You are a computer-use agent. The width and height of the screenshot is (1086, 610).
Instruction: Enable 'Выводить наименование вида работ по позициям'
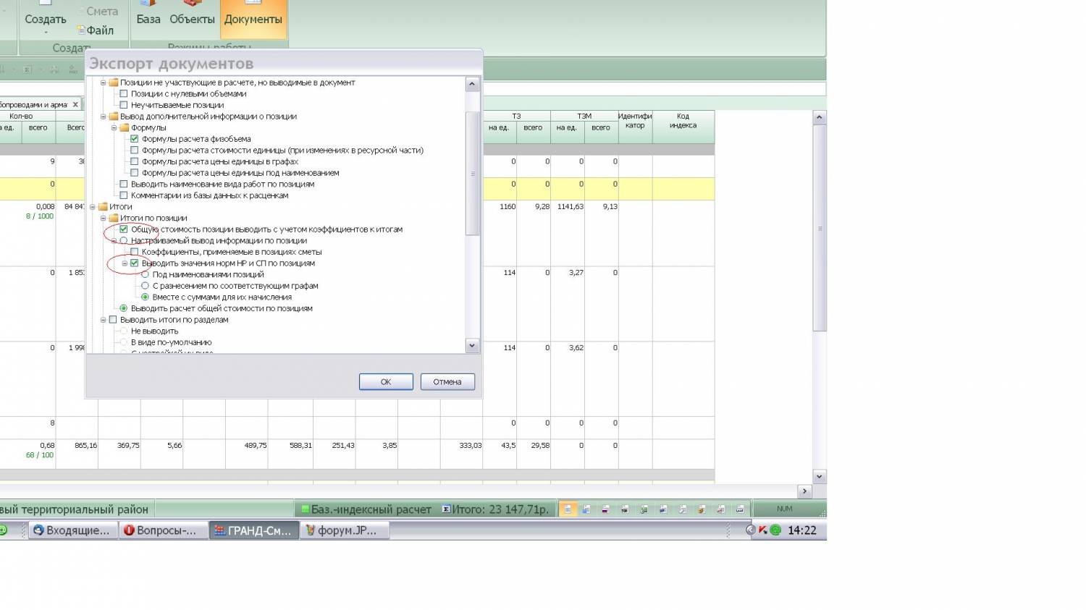click(124, 184)
